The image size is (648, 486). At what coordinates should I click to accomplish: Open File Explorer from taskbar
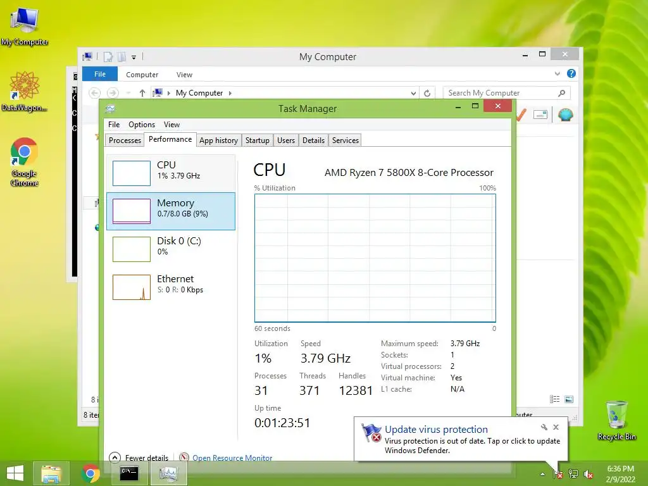[x=51, y=473]
